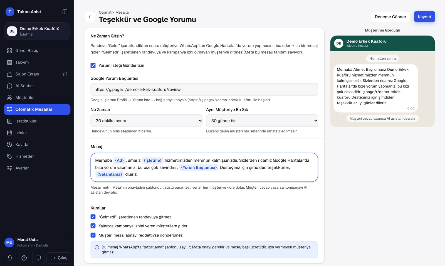Click the MU user avatar
The width and height of the screenshot is (445, 266).
tap(9, 242)
